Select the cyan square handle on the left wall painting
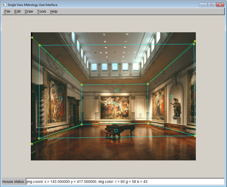The image size is (227, 187). (x=61, y=98)
